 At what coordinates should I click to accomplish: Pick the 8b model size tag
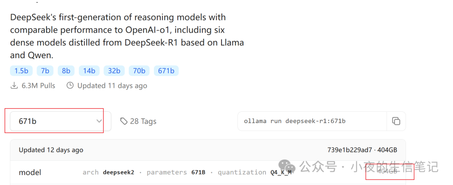(66, 71)
